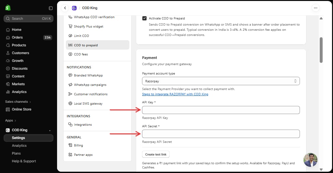Open the three-dot more actions menu
Screen dimensions: 333x173
pyautogui.click(x=315, y=8)
